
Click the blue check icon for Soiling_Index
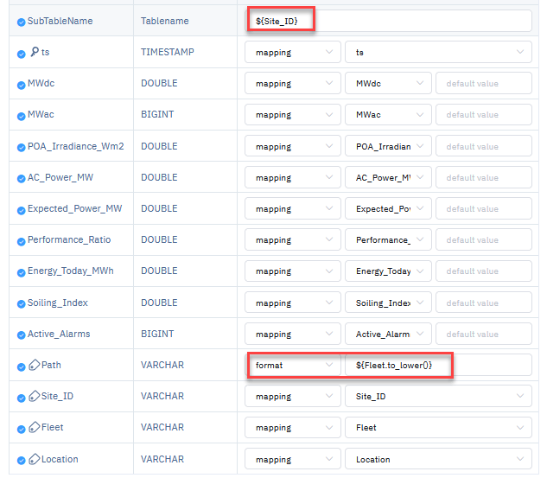(x=21, y=303)
